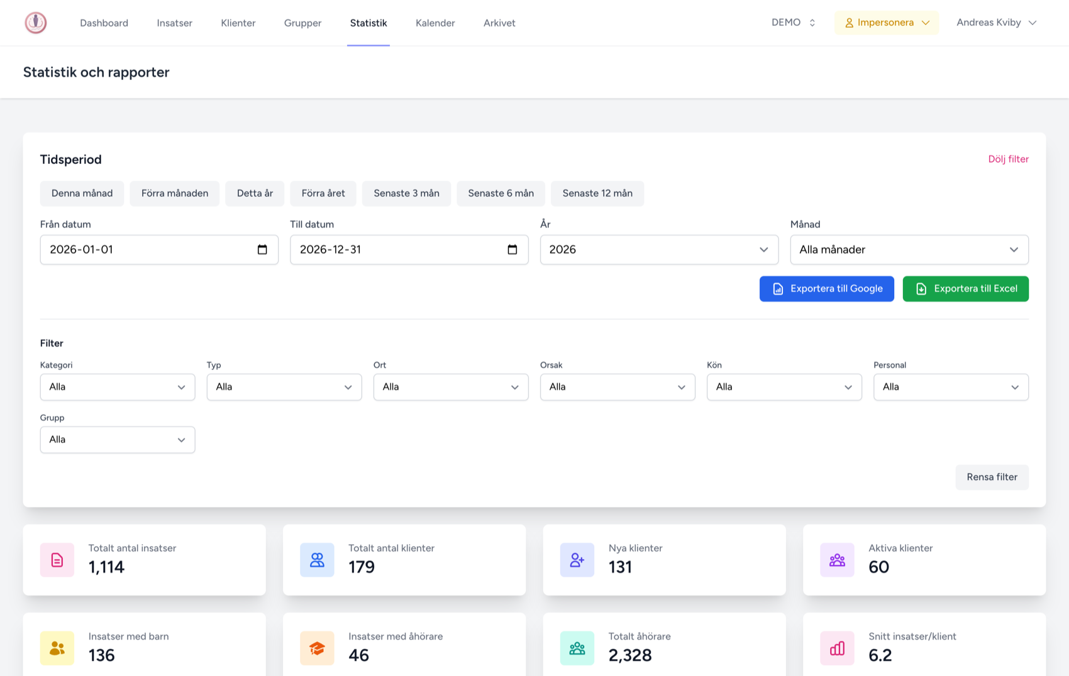Click the Exportera till Google button

pyautogui.click(x=827, y=289)
